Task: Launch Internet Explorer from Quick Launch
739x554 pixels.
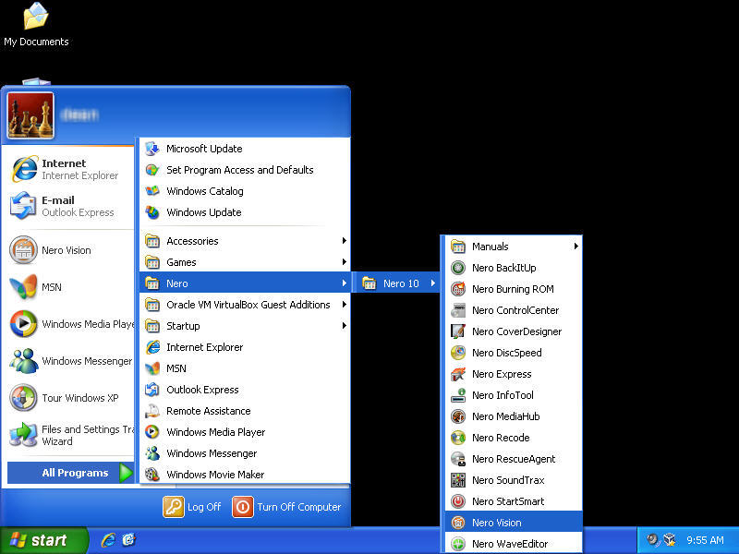Action: (x=108, y=540)
